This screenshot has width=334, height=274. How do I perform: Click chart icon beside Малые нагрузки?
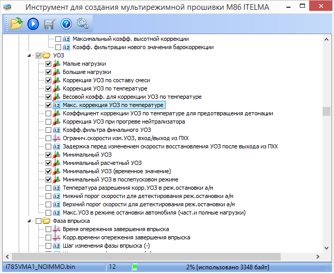pos(57,64)
